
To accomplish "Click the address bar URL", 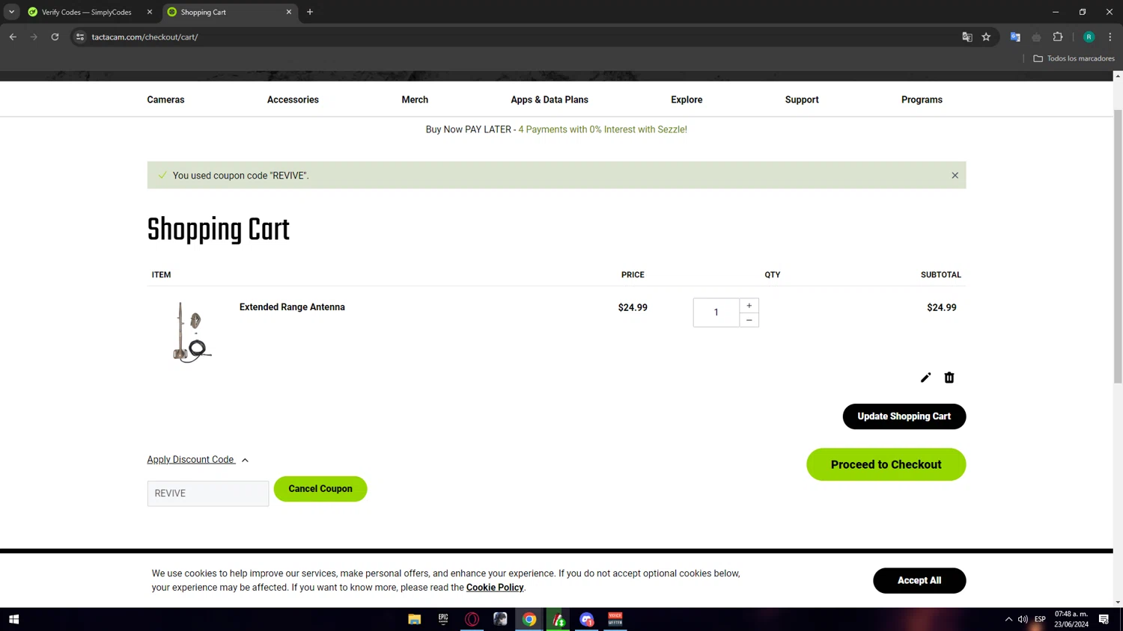I will point(145,37).
